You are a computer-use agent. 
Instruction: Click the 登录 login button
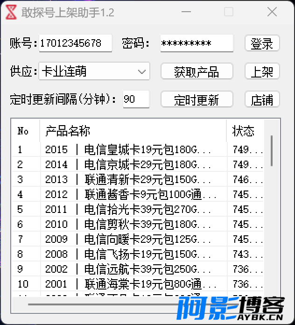click(x=262, y=43)
